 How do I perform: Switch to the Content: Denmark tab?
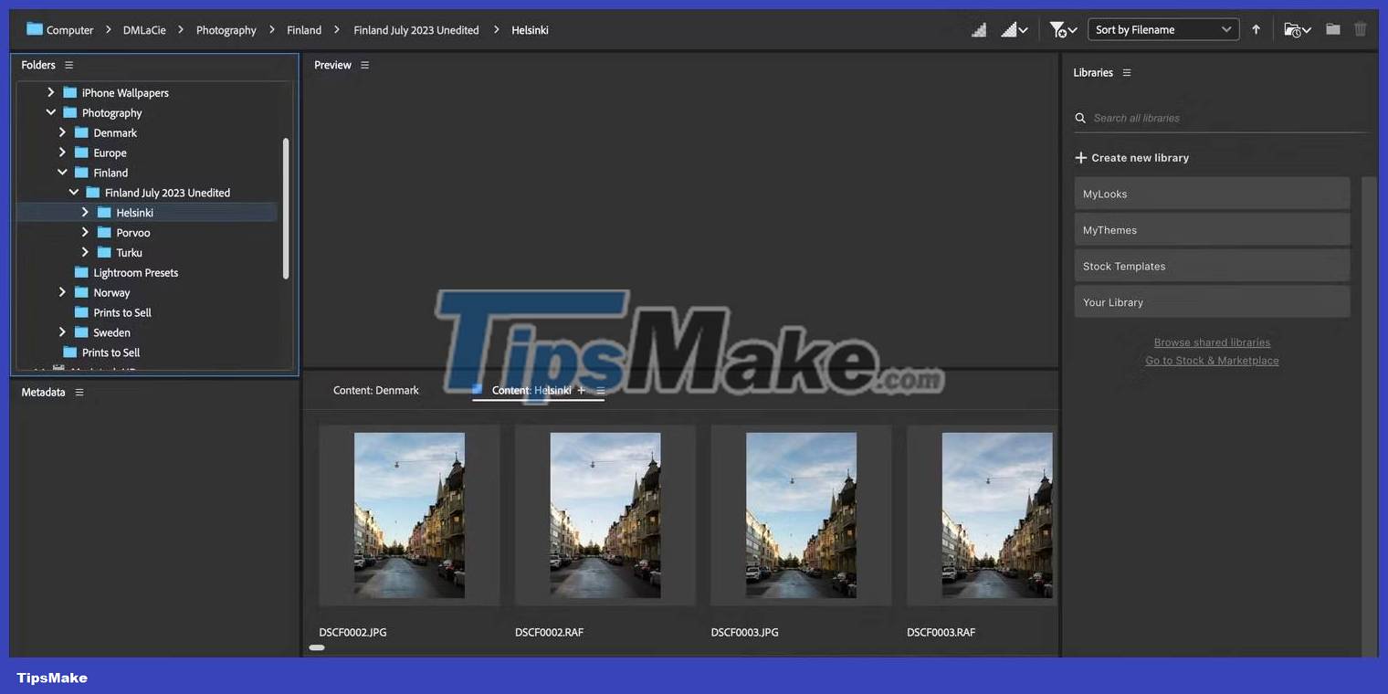coord(375,390)
